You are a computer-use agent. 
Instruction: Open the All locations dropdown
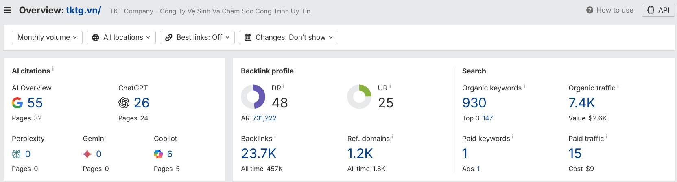[121, 37]
